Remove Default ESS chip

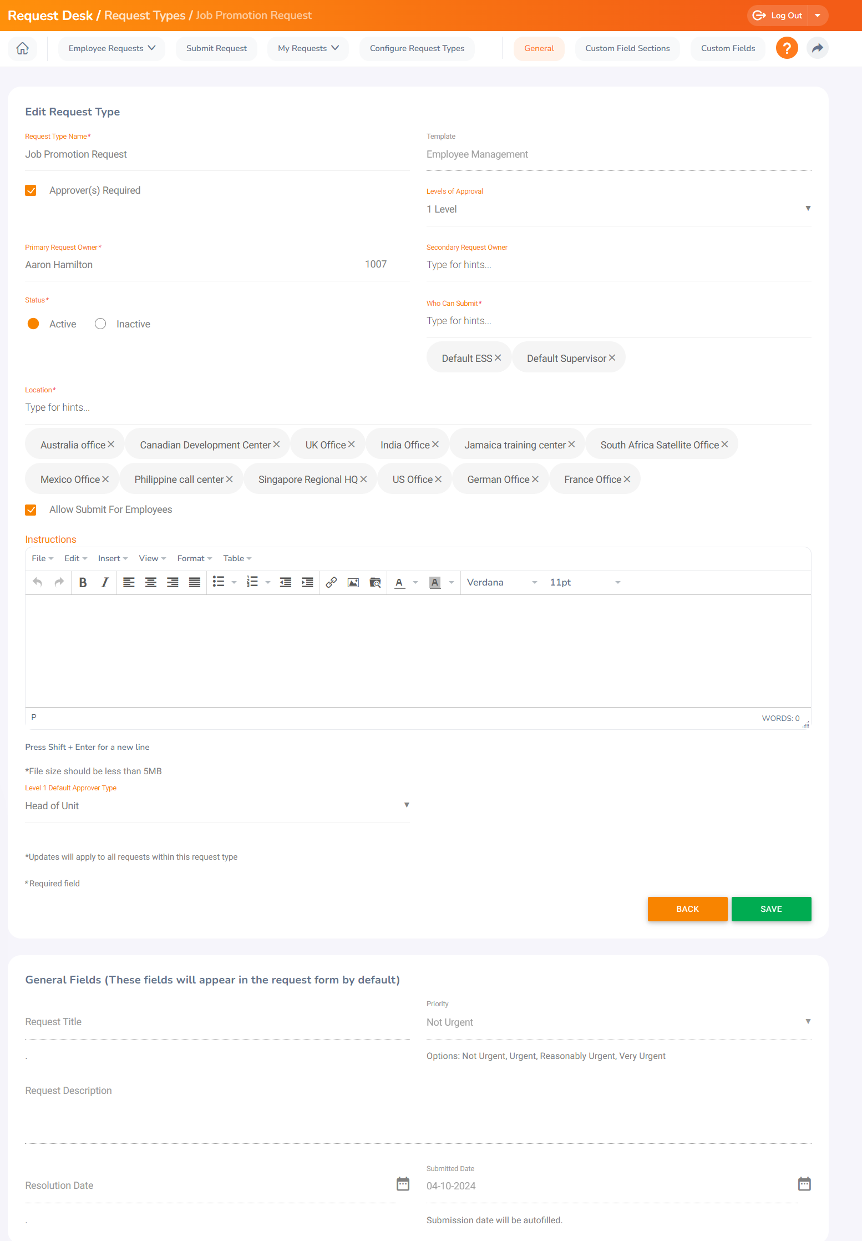[x=498, y=358]
